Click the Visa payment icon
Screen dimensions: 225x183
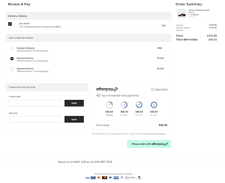(87, 178)
